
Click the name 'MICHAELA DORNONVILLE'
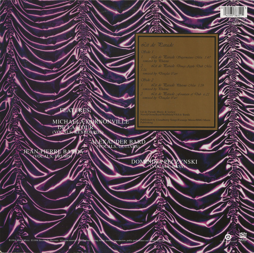pyautogui.click(x=91, y=122)
